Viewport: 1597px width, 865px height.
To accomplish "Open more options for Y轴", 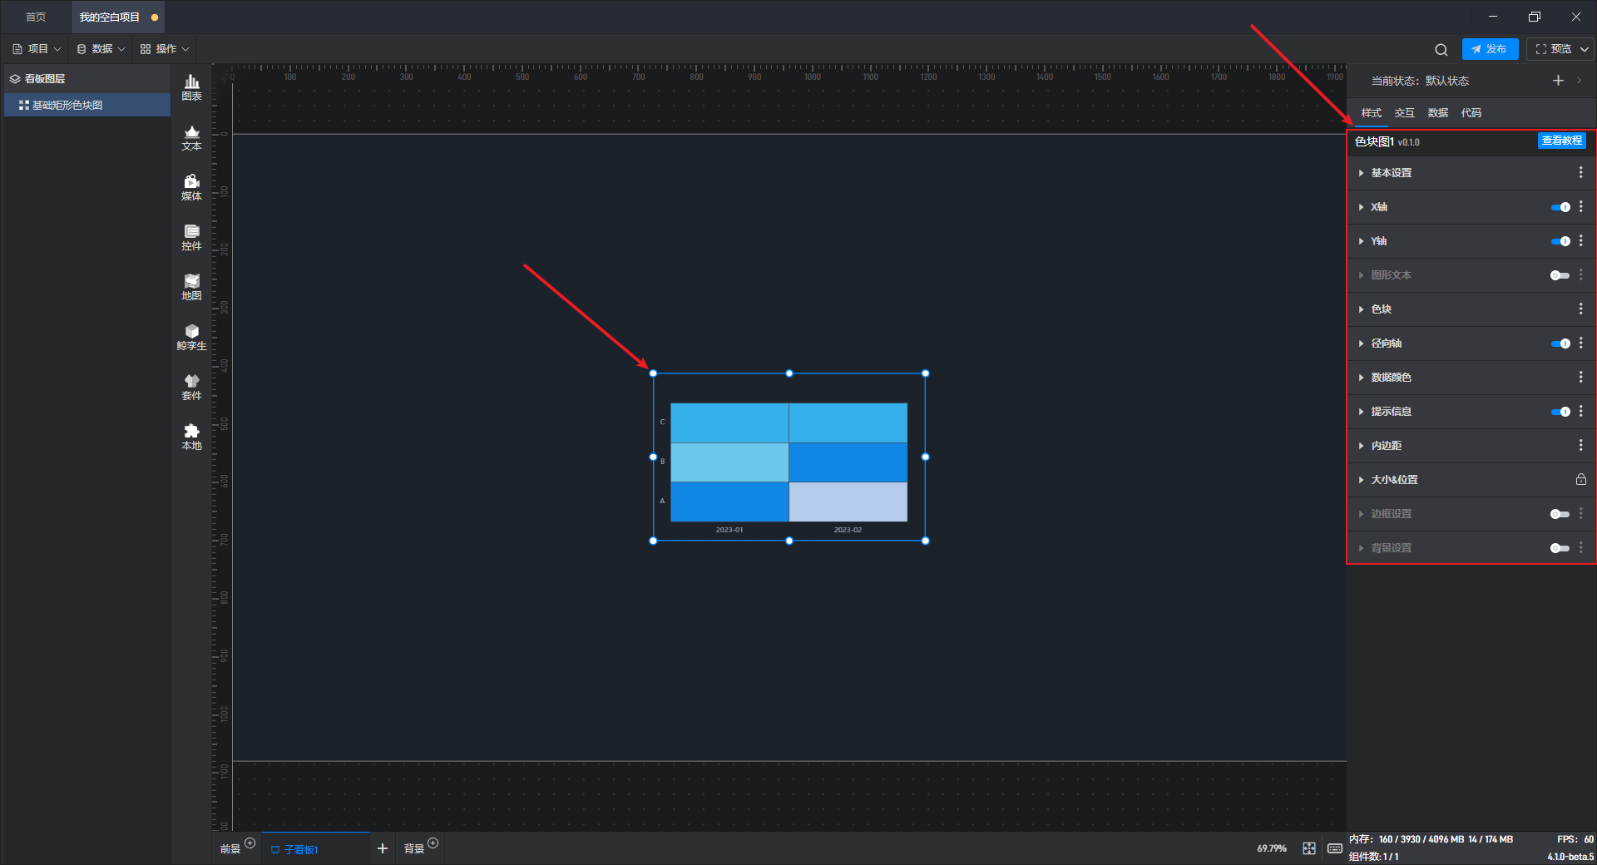I will point(1581,240).
